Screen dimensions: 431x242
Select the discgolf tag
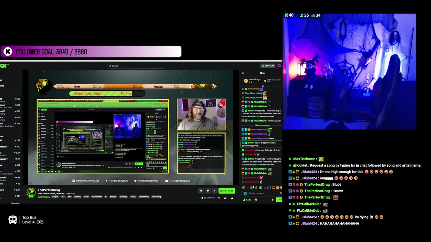(113, 197)
